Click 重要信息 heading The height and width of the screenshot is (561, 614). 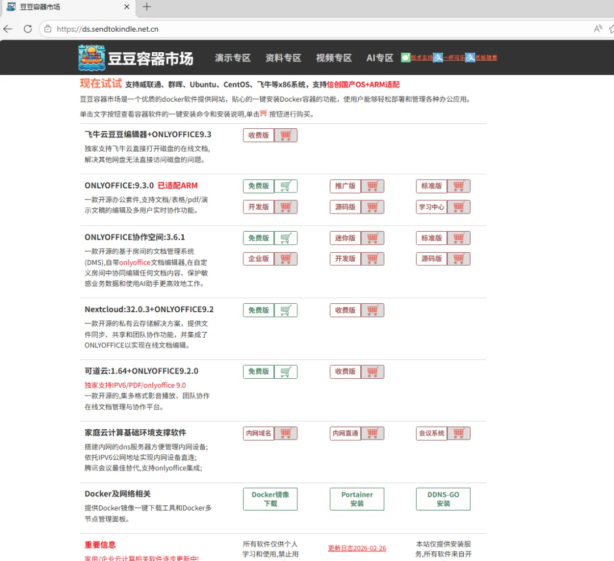tap(100, 545)
